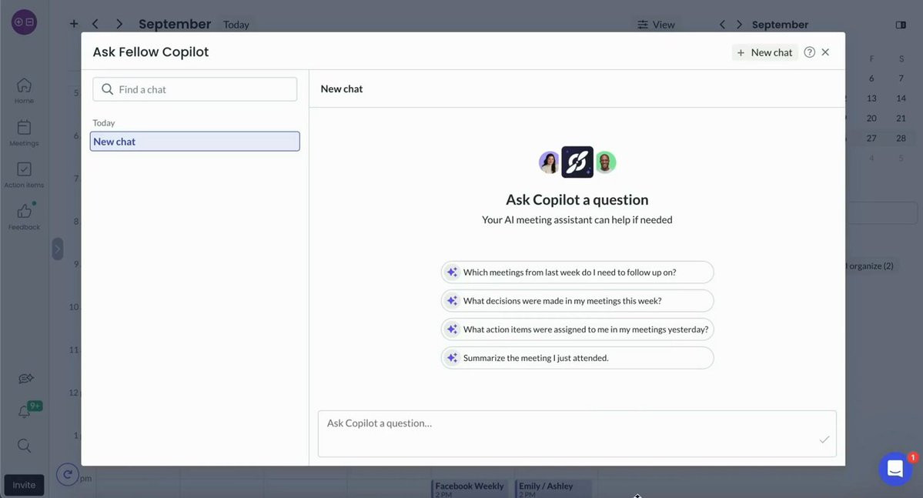Screen dimensions: 923x498
Task: Click the Invite button
Action: [x=24, y=485]
